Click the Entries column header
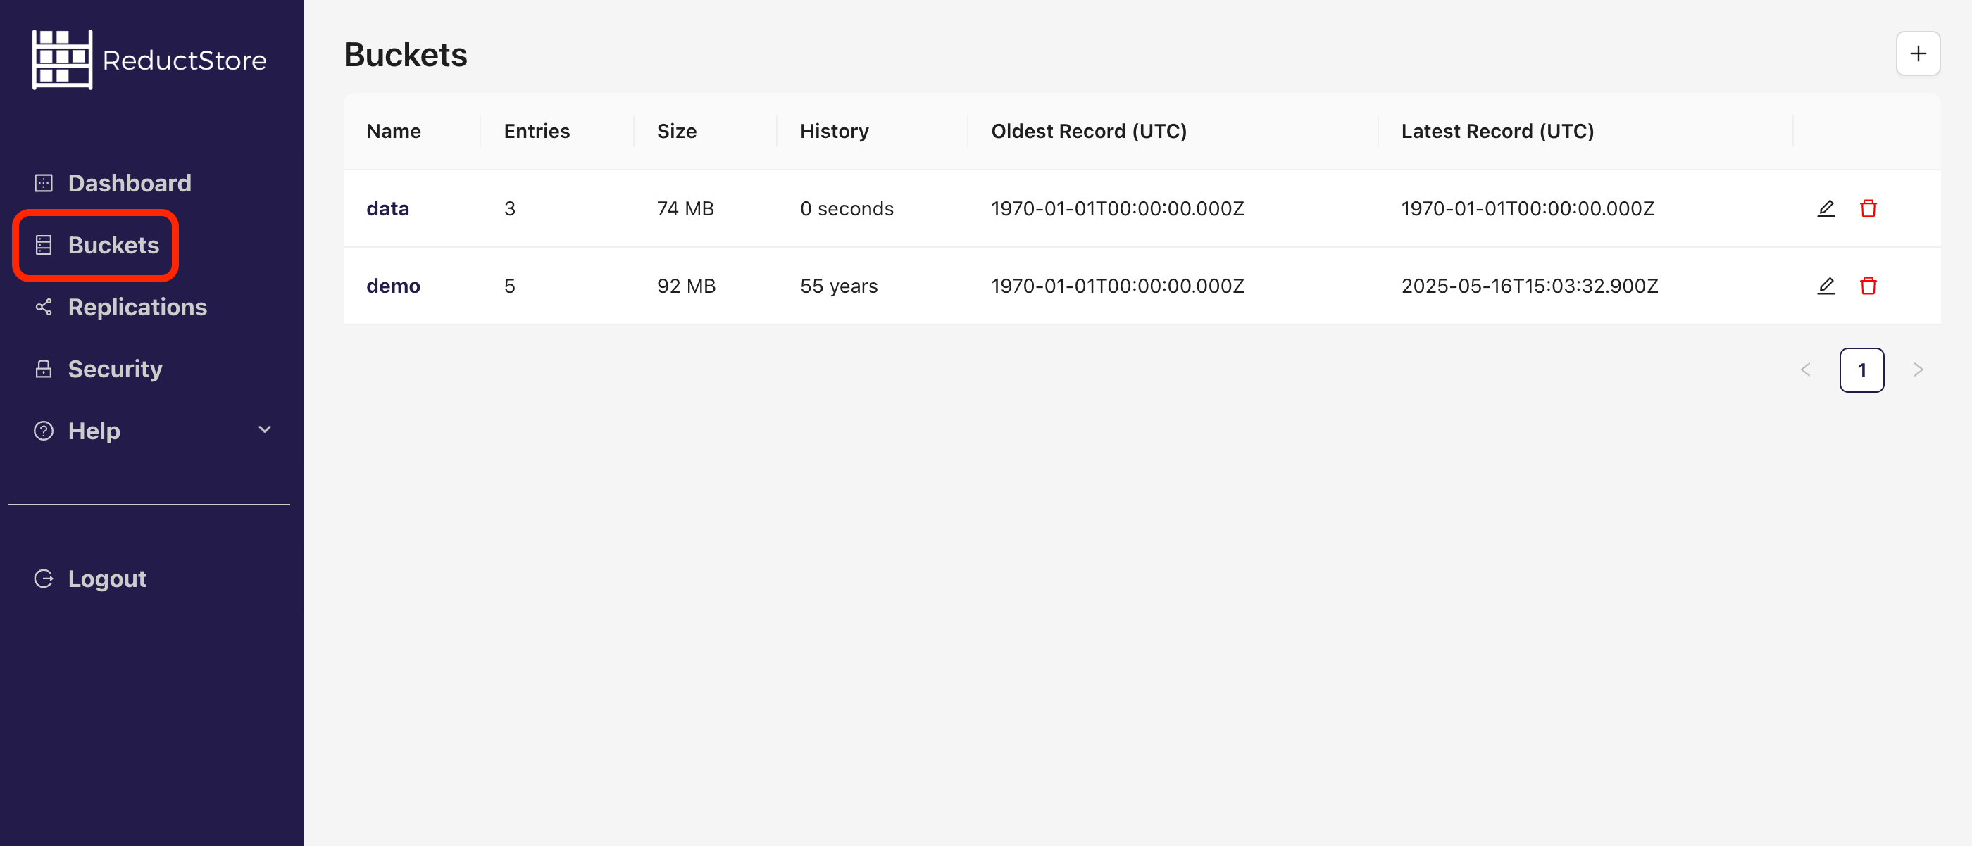This screenshot has height=846, width=1972. click(536, 131)
